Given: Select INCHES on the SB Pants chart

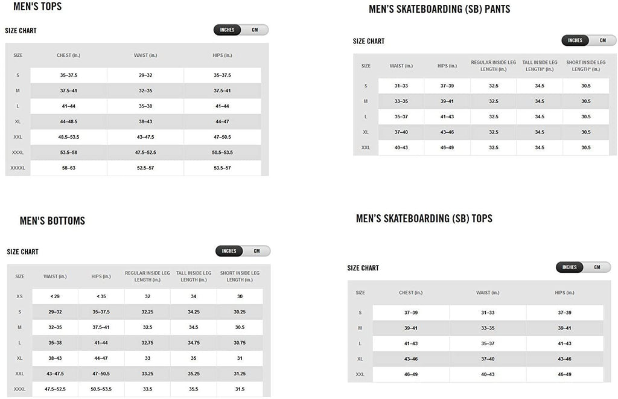Looking at the screenshot, I should (x=575, y=40).
